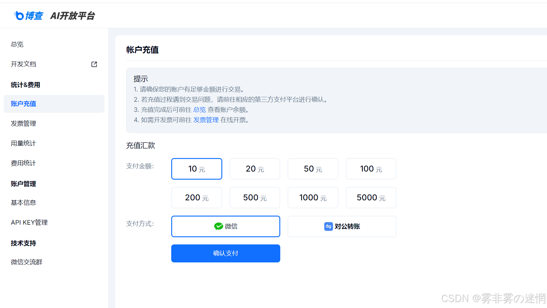Follow the 发票管理 link in the tips
This screenshot has height=308, width=547.
click(x=206, y=120)
